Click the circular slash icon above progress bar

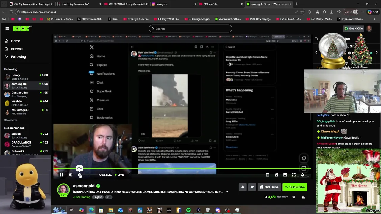pyautogui.click(x=304, y=158)
